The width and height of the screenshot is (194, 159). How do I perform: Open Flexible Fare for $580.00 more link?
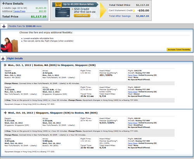(25, 26)
